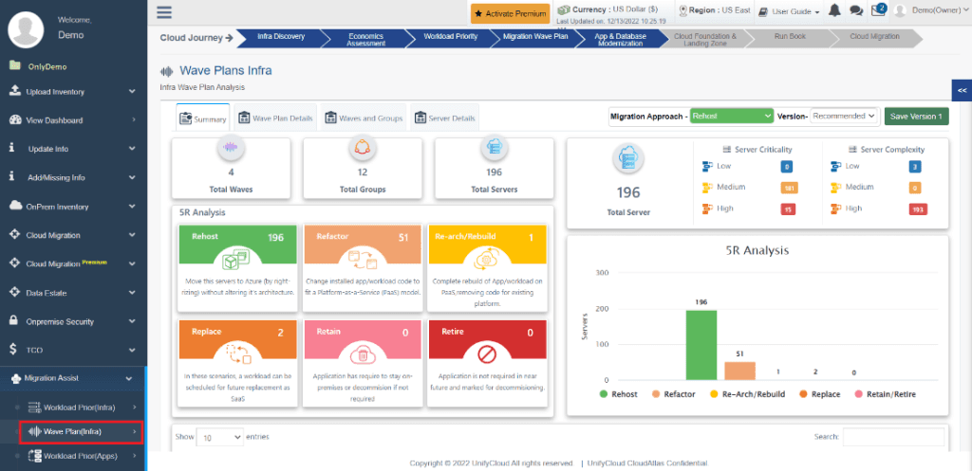
Task: Switch to Wave Plan Details tab
Action: click(x=276, y=118)
